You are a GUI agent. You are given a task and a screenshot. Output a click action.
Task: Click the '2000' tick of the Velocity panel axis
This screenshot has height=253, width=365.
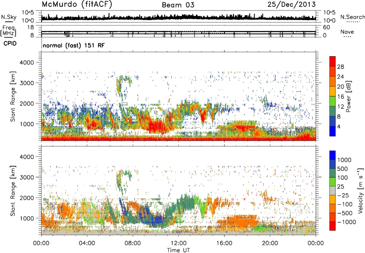coord(26,198)
